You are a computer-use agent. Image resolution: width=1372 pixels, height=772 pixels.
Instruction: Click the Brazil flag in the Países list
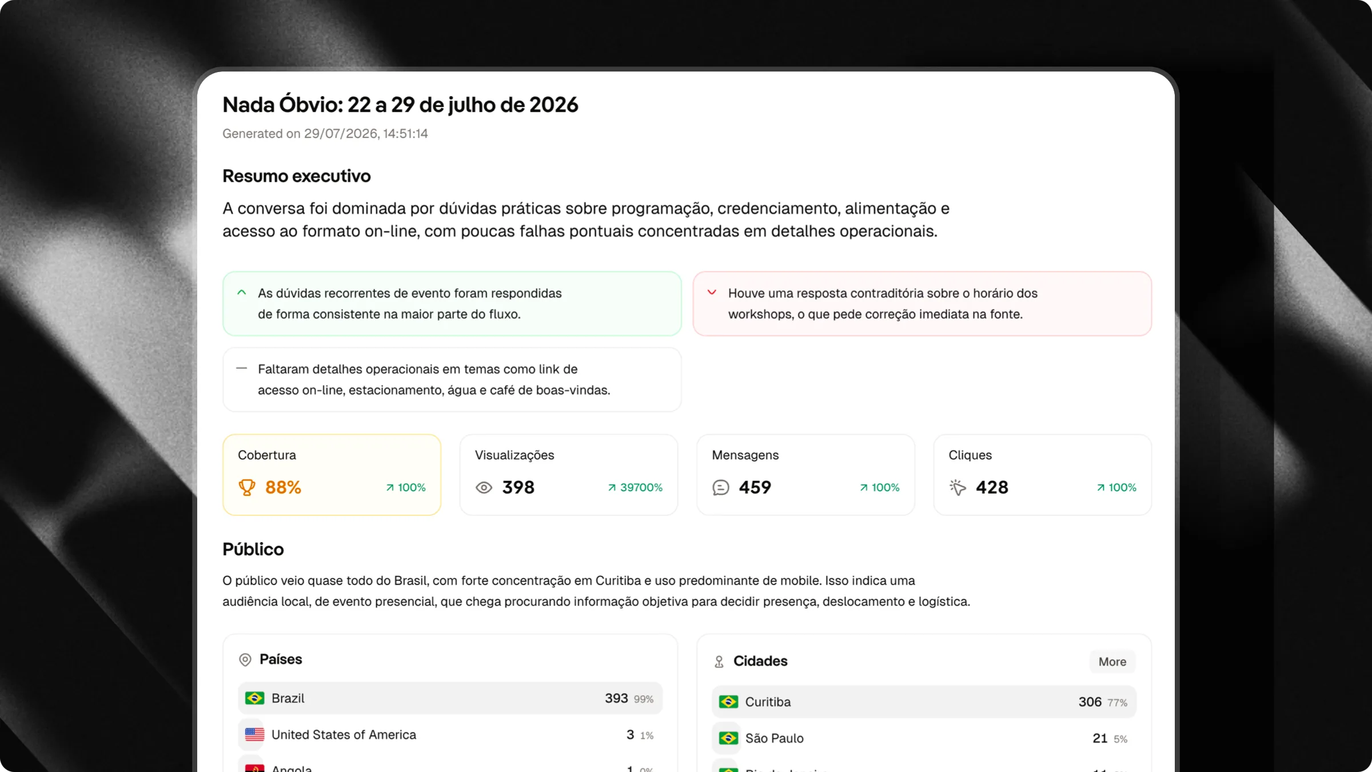point(254,698)
